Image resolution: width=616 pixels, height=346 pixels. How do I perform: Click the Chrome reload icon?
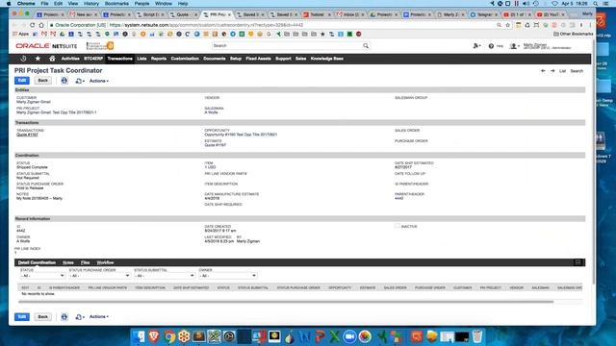coord(33,25)
